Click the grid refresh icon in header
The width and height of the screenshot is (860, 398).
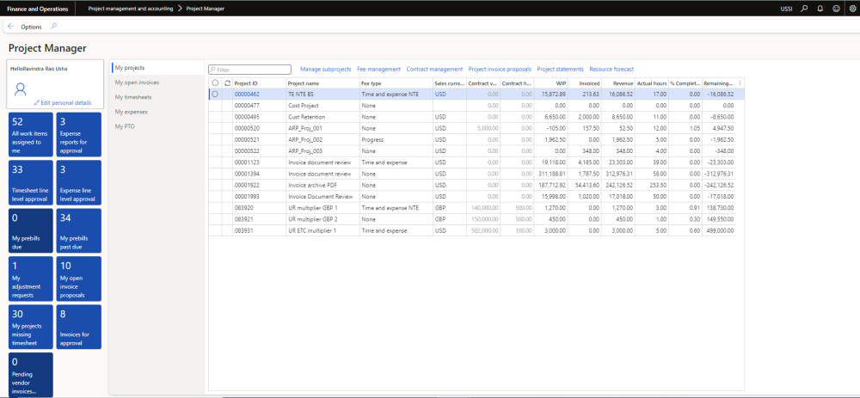(x=227, y=83)
